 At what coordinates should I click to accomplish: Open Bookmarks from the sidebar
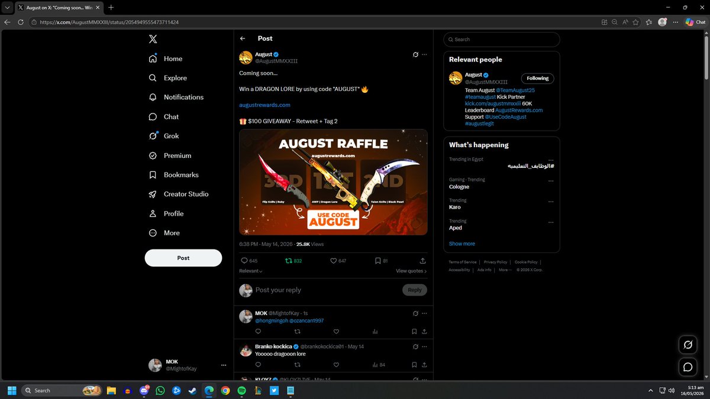[174, 175]
